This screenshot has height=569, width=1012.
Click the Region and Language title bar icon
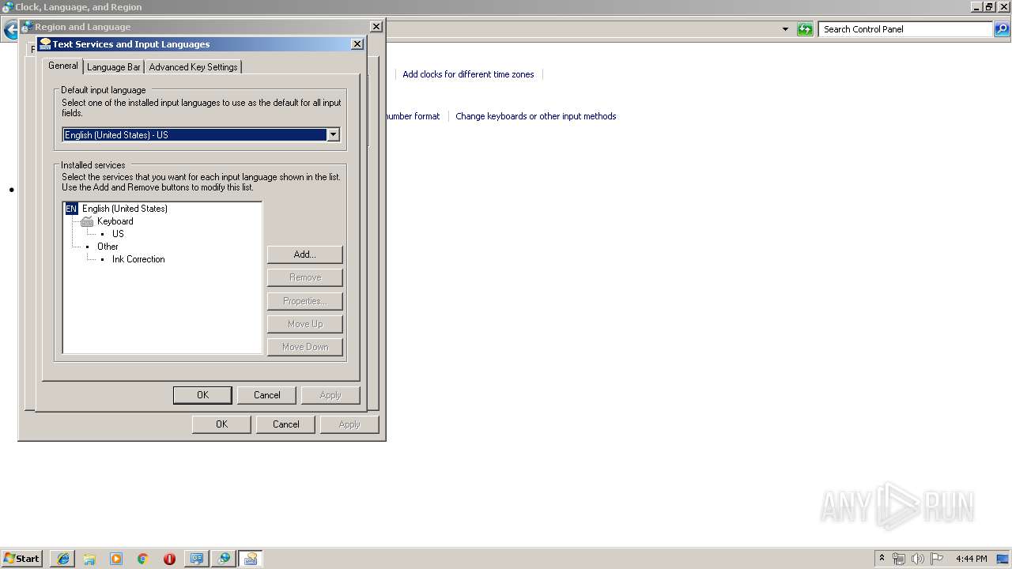pyautogui.click(x=26, y=26)
